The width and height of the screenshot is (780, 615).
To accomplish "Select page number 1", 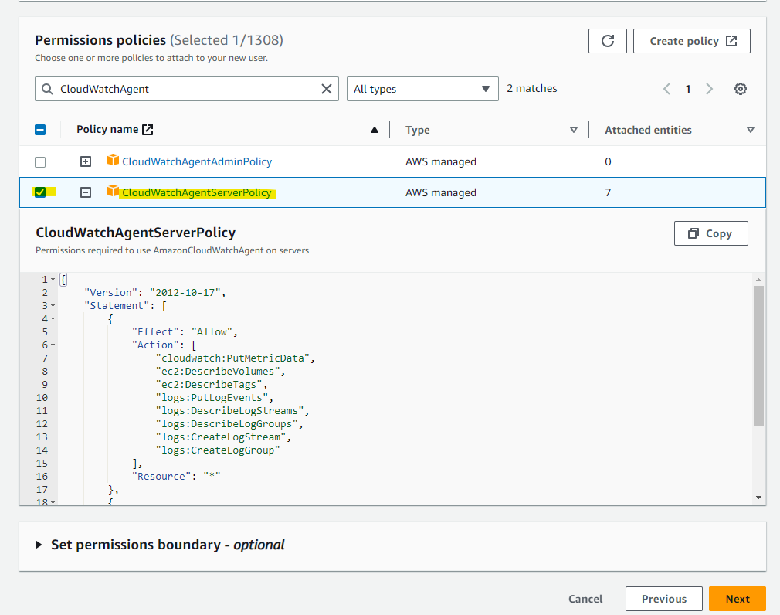I will 688,89.
